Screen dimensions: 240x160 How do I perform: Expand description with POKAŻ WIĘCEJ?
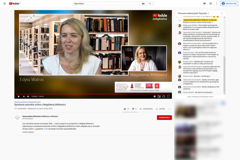coord(28,132)
